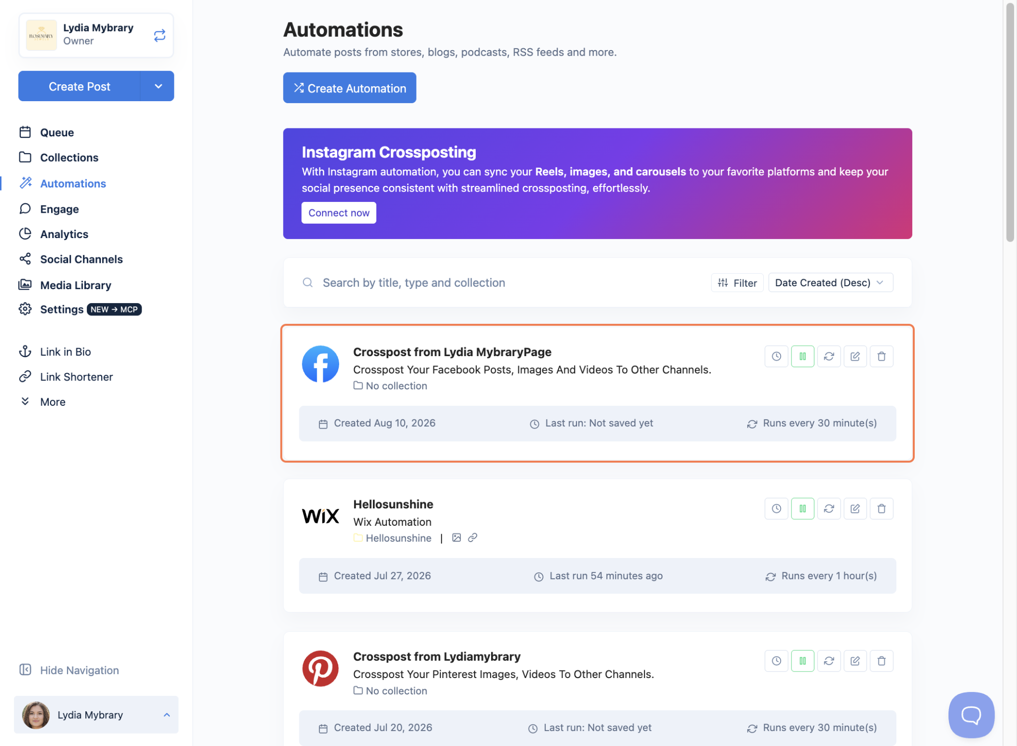The width and height of the screenshot is (1017, 746).
Task: Open history clock for Hellosunshine automation
Action: click(x=776, y=508)
